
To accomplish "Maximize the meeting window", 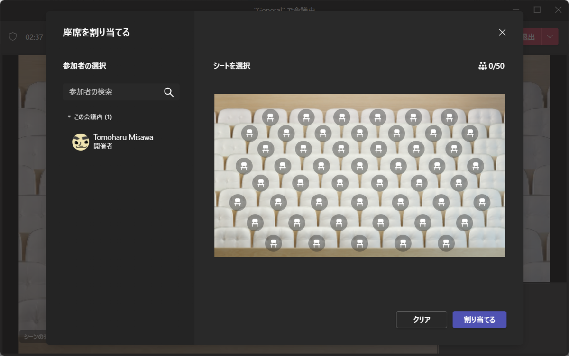I will click(537, 9).
